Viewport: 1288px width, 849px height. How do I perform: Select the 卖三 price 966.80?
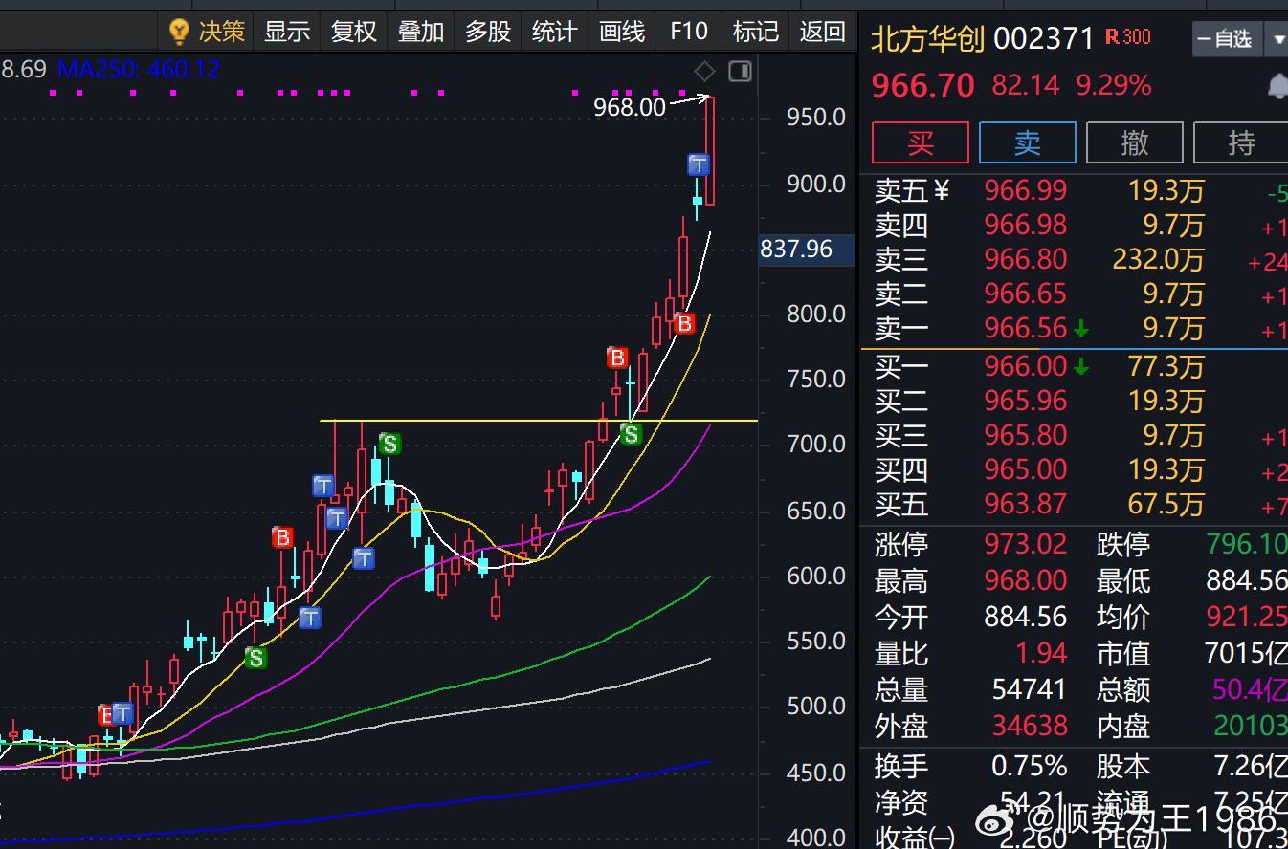pos(1025,259)
